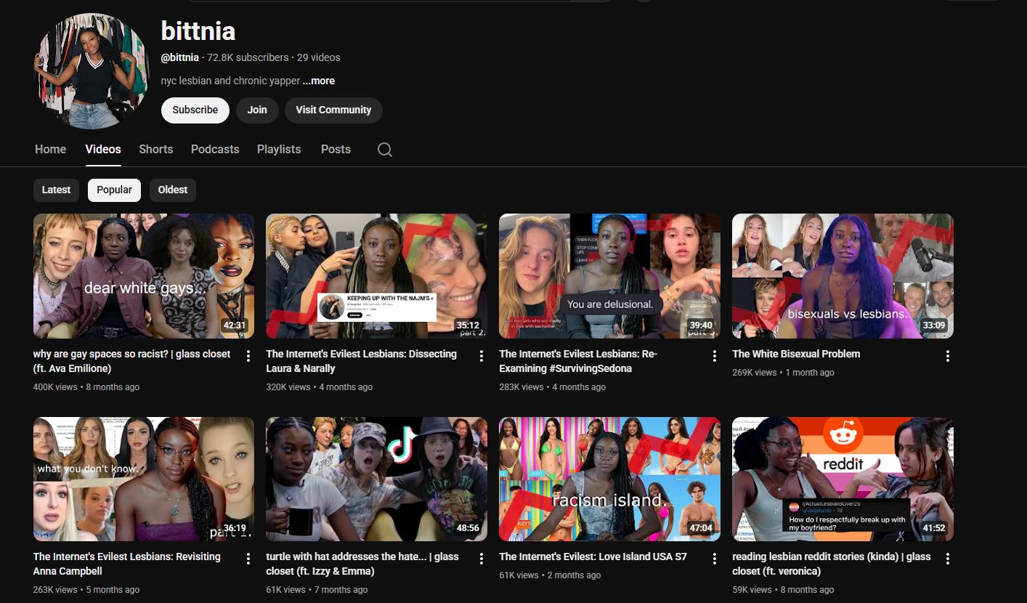Play the 'bisexuals vs lesbians.' thumbnail video
1027x603 pixels.
[843, 276]
